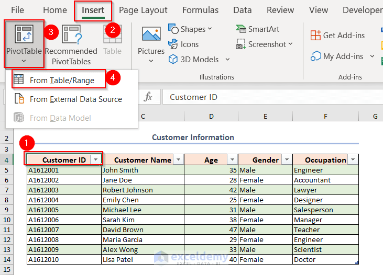The height and width of the screenshot is (275, 383).
Task: Click the Shapes icon
Action: [x=173, y=29]
